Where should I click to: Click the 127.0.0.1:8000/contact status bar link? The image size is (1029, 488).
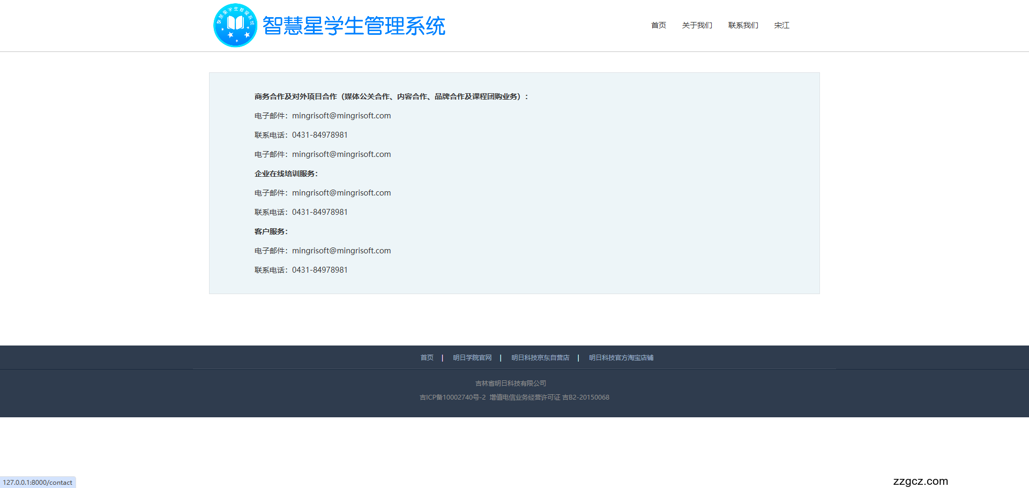pyautogui.click(x=38, y=482)
